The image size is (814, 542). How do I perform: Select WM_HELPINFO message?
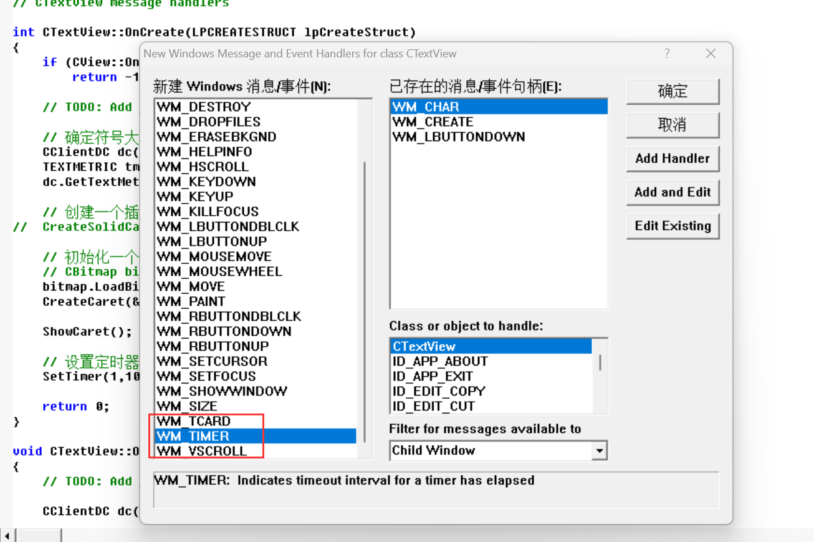click(x=256, y=152)
